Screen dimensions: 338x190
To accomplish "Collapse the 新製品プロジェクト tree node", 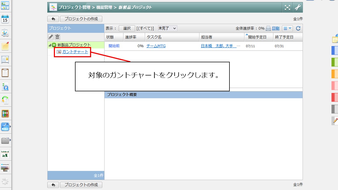I will [x=50, y=45].
